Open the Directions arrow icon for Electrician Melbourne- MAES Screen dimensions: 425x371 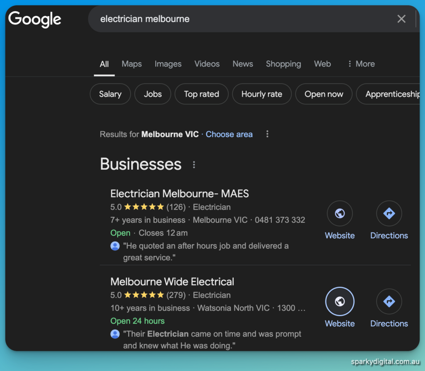[389, 213]
